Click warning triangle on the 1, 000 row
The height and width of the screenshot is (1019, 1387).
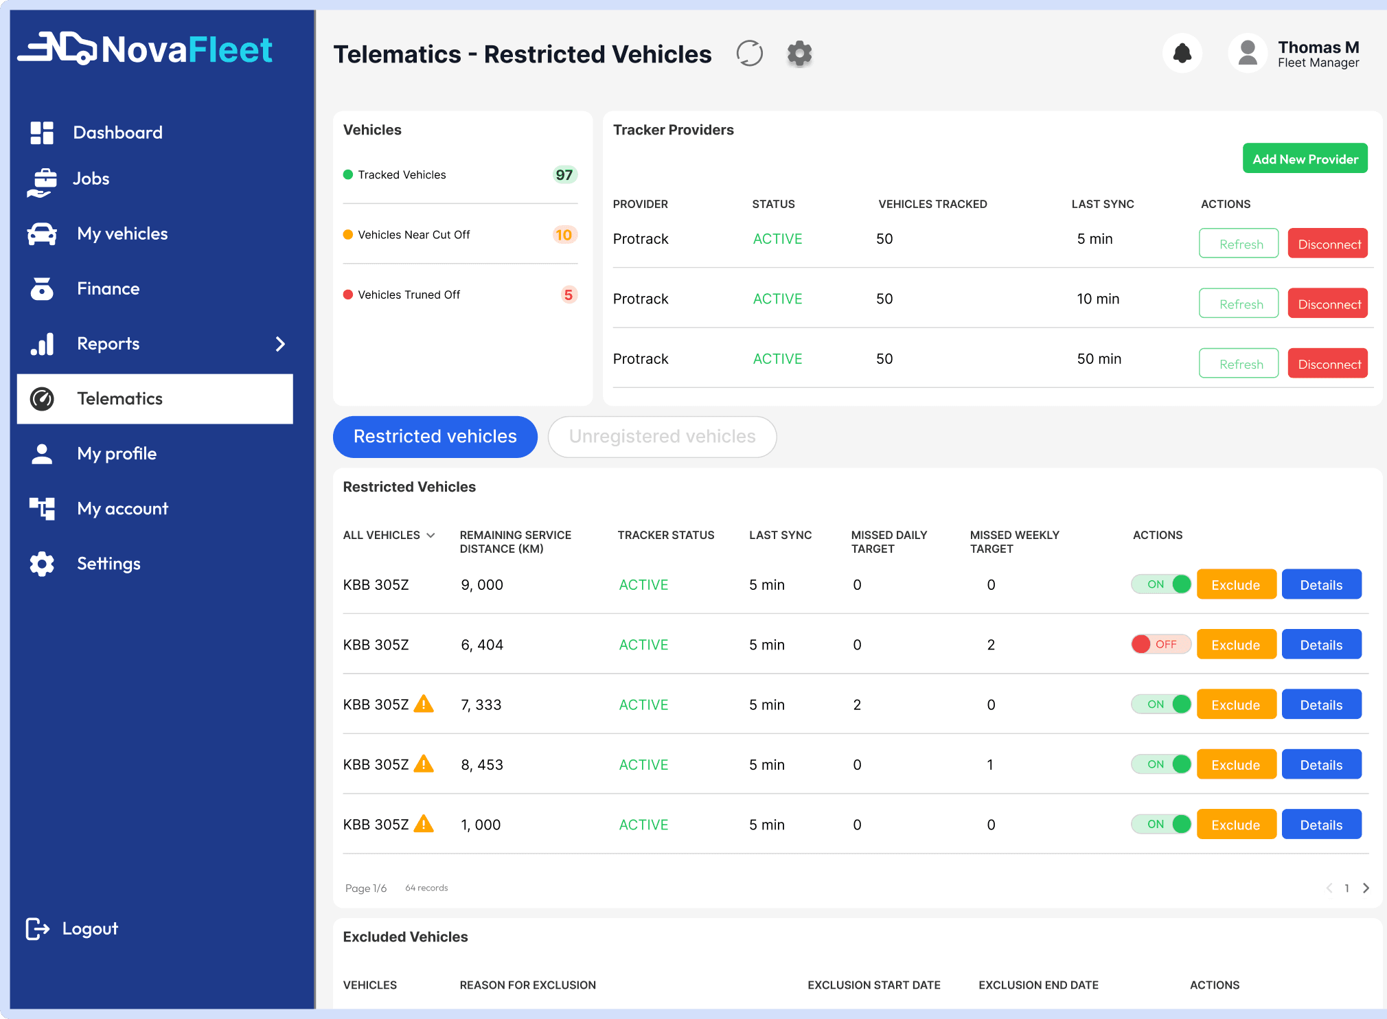(424, 823)
